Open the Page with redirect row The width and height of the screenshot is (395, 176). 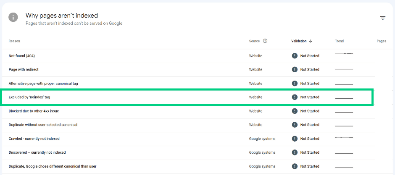coord(188,69)
